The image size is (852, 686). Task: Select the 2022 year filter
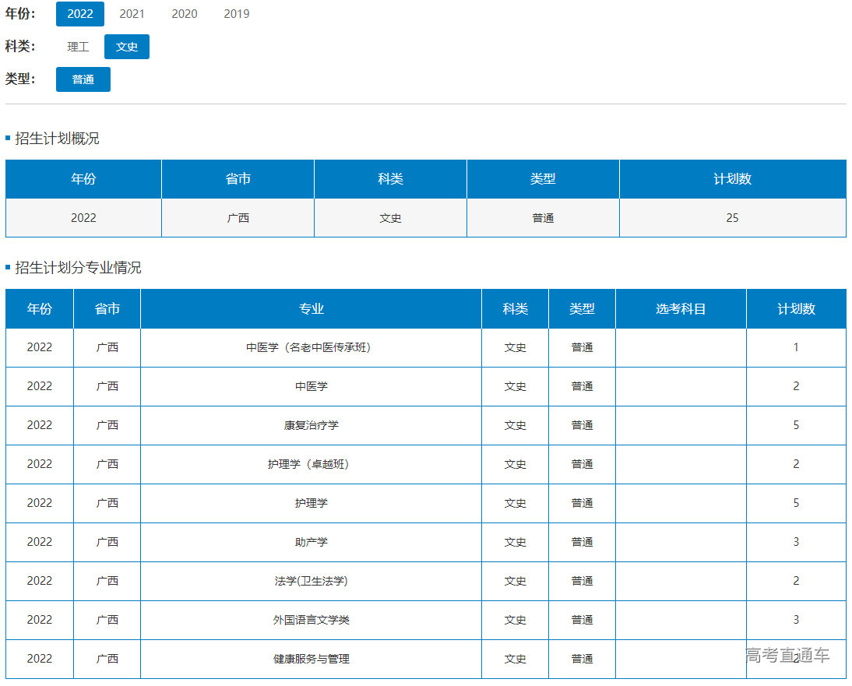click(x=80, y=14)
